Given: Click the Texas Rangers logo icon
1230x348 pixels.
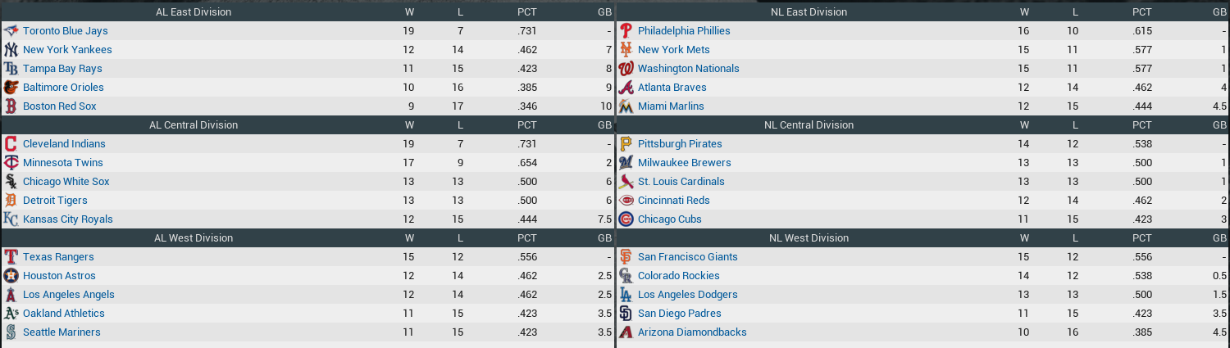Looking at the screenshot, I should tap(11, 257).
